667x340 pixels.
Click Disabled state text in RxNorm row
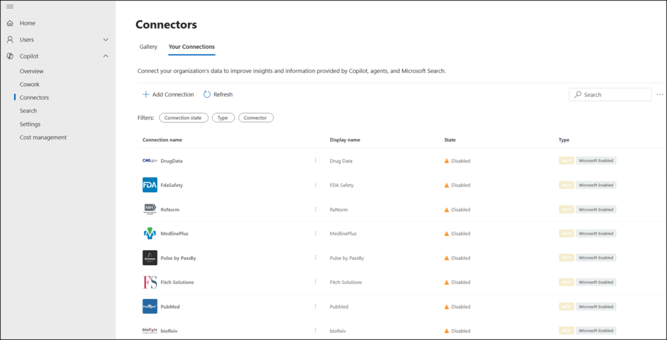click(x=461, y=209)
